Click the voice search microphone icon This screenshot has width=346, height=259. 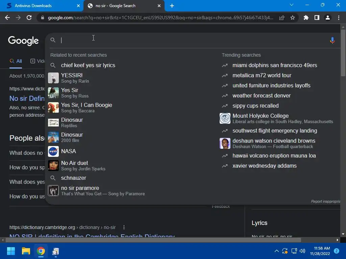point(332,40)
